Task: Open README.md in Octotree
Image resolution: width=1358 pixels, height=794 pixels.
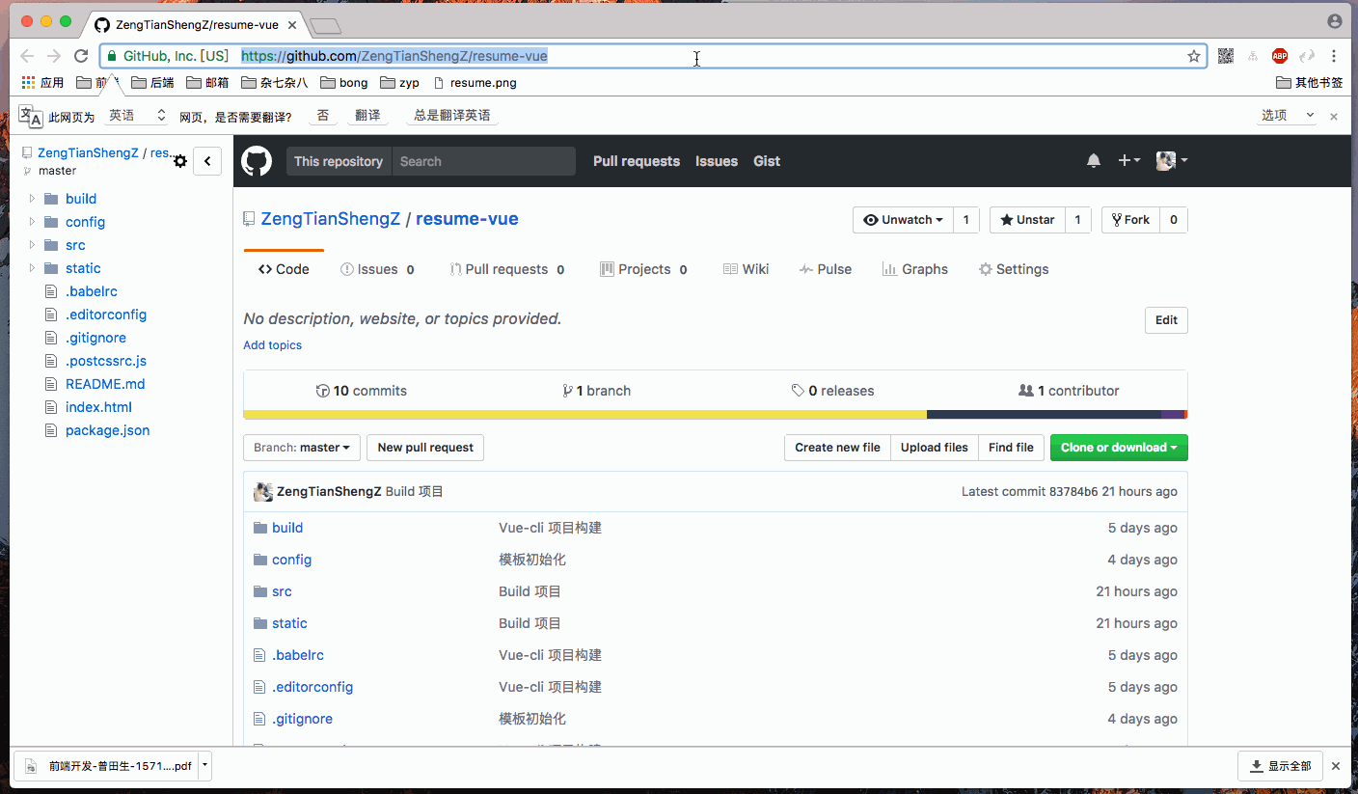Action: [105, 384]
